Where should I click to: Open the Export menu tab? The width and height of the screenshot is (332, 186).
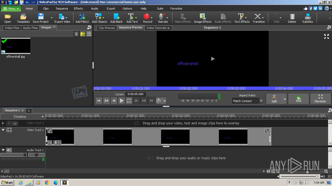coord(111,9)
